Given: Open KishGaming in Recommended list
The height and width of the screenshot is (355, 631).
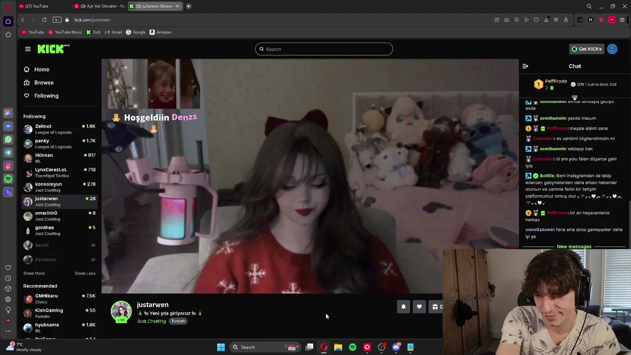Looking at the screenshot, I should pos(59,313).
